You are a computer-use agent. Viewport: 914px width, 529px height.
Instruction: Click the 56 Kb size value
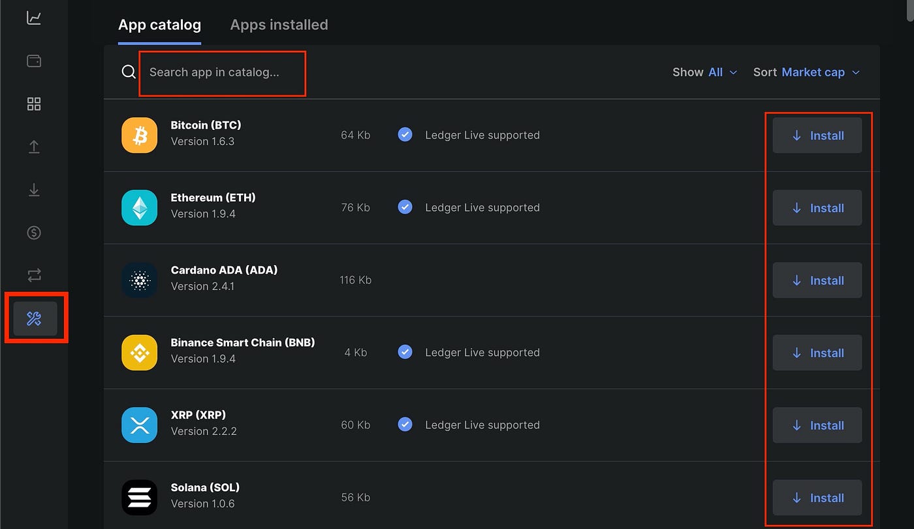[356, 498]
